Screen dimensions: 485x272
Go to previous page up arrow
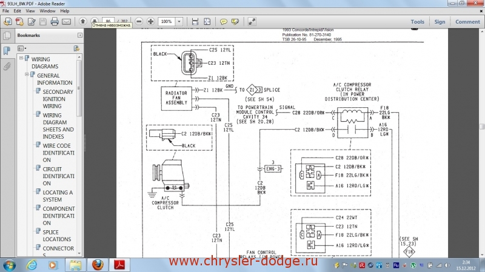pyautogui.click(x=82, y=21)
